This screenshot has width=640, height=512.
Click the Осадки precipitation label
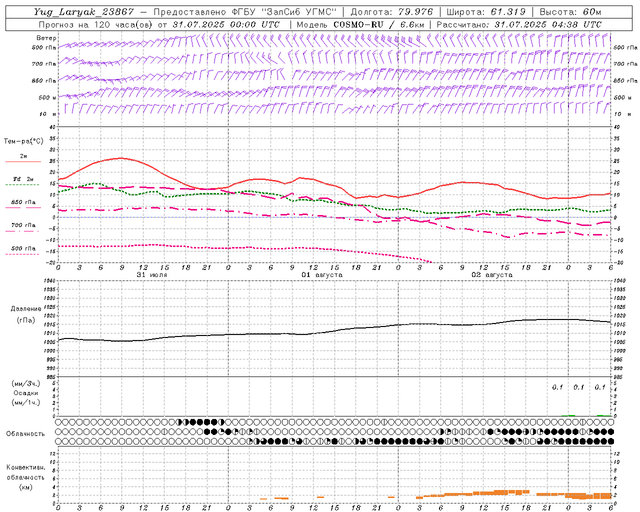(26, 393)
